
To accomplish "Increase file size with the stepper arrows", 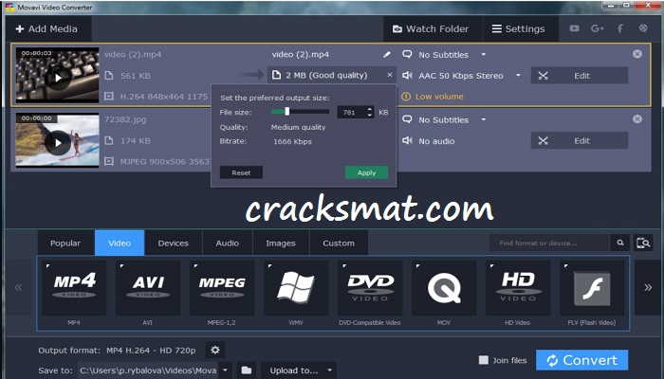I will (x=370, y=110).
